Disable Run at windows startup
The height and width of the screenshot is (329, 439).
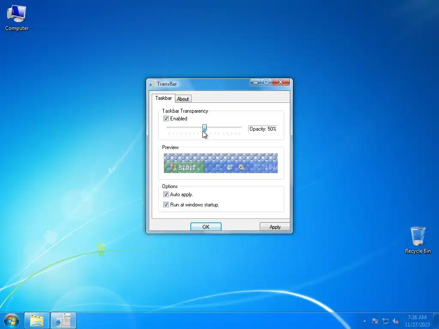[x=166, y=205]
